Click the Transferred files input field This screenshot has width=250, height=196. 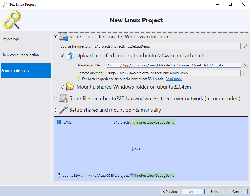[x=174, y=65]
